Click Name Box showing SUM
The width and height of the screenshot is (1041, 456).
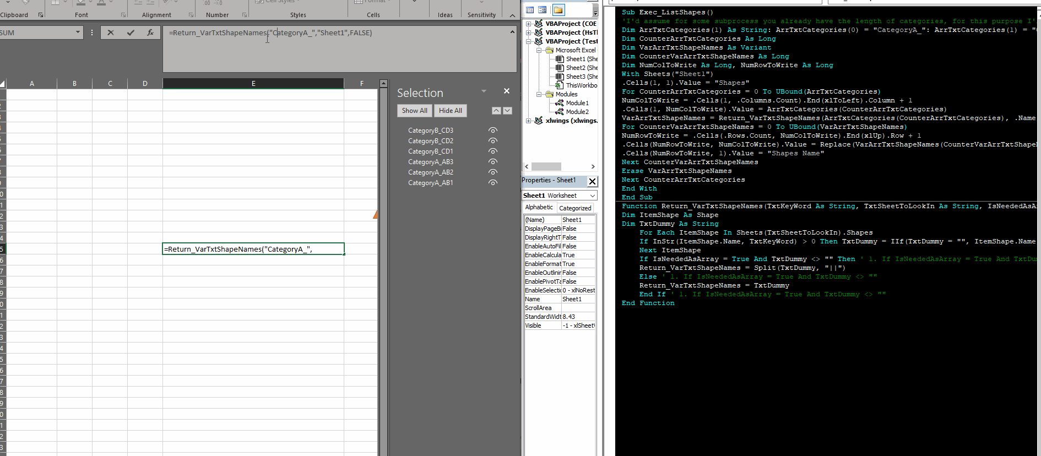(x=36, y=32)
